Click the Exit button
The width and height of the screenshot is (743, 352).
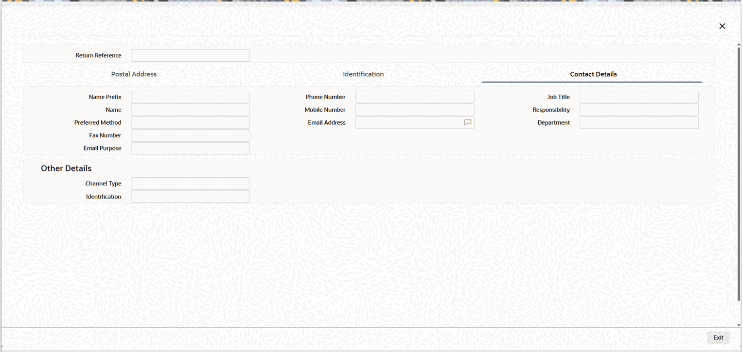(718, 337)
